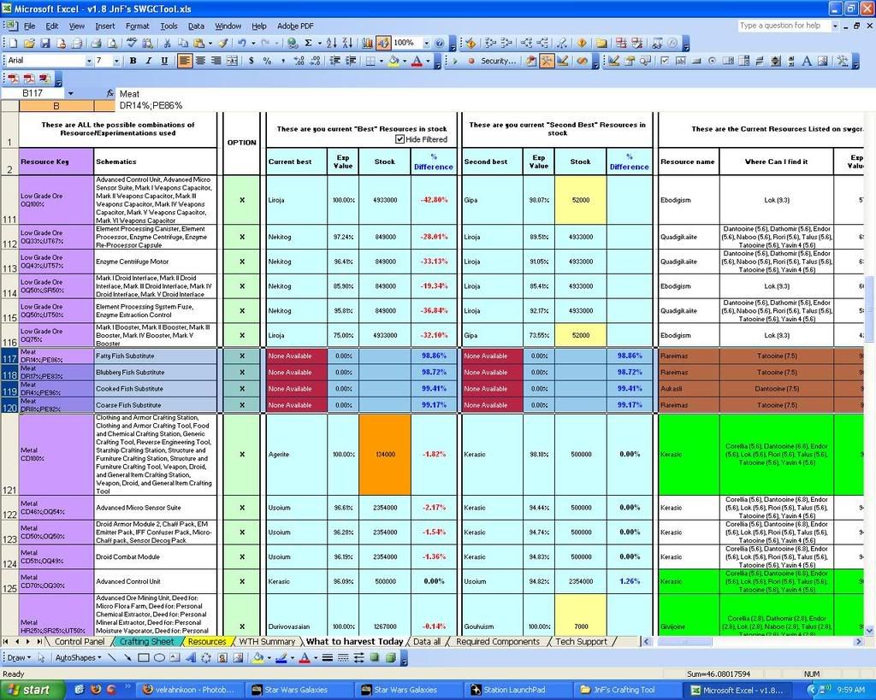Open the Undo history dropdown arrow
This screenshot has height=700, width=876.
253,43
